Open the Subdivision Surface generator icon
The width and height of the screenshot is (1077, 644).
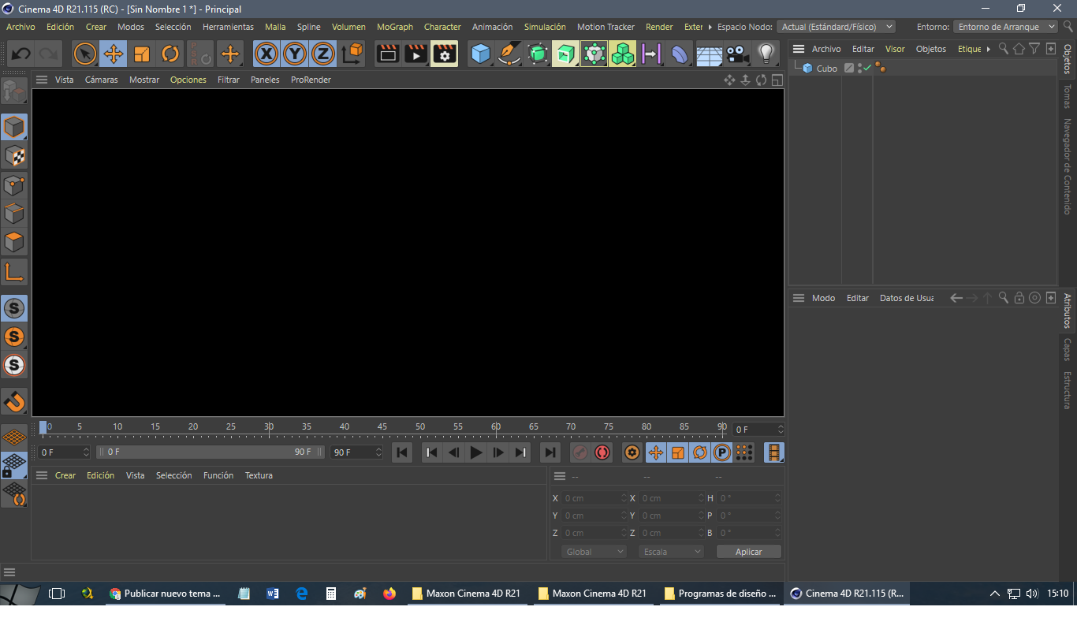[537, 54]
